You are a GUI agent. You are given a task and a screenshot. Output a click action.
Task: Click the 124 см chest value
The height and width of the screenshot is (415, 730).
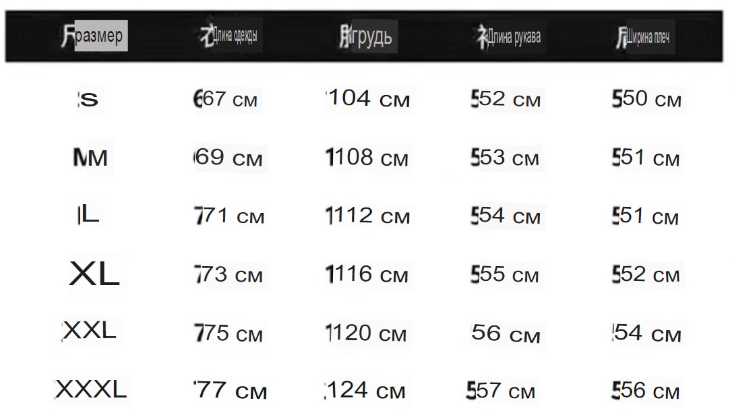tap(365, 390)
